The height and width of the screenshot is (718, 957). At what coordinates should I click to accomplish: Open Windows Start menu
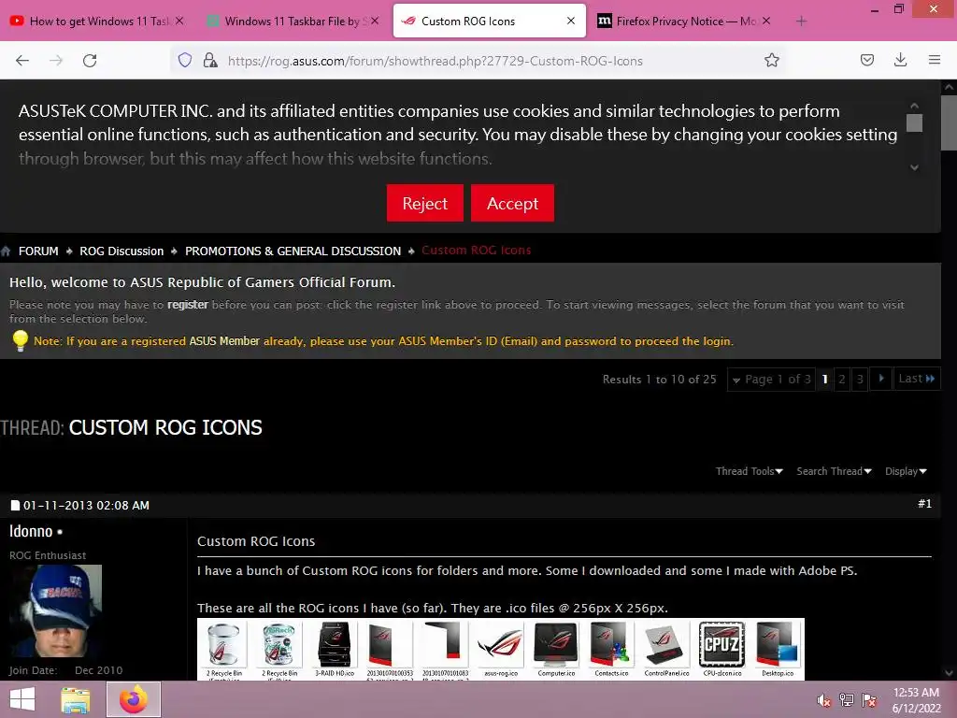22,699
